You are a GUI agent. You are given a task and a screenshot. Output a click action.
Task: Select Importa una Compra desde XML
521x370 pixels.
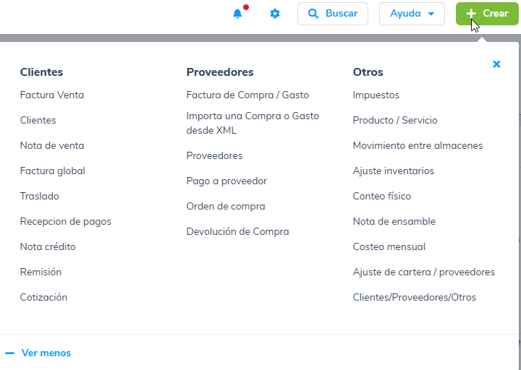click(x=253, y=123)
